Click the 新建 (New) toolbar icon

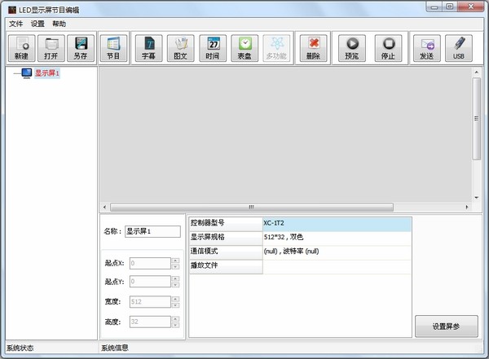21,48
